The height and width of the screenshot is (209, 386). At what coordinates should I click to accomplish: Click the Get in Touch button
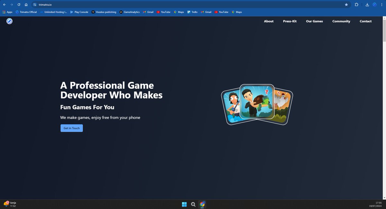[x=71, y=128]
